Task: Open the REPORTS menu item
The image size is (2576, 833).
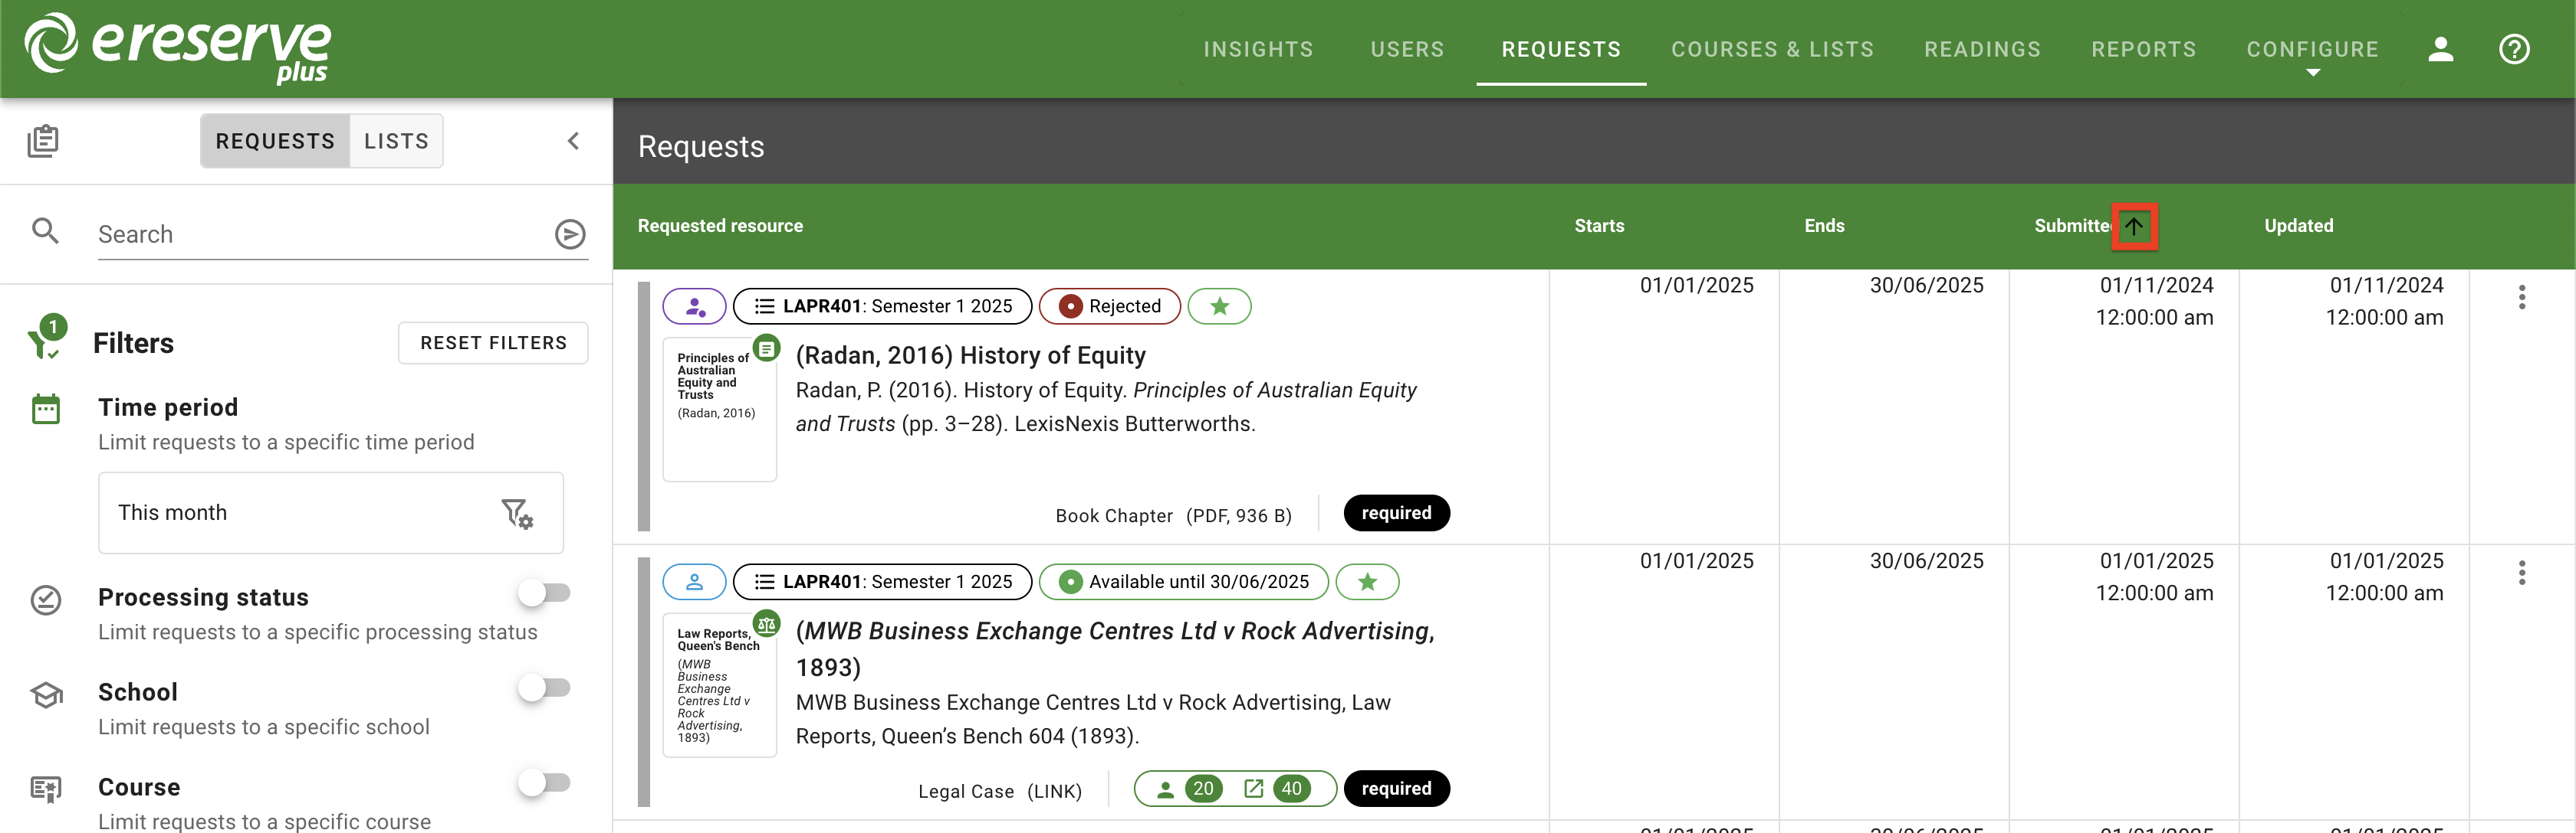Action: [2144, 49]
